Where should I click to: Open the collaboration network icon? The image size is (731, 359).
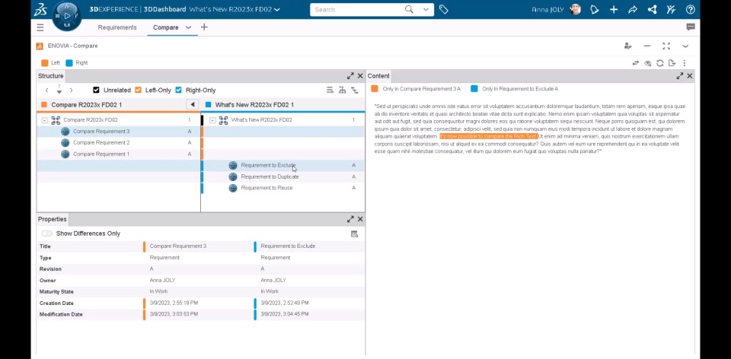(653, 9)
